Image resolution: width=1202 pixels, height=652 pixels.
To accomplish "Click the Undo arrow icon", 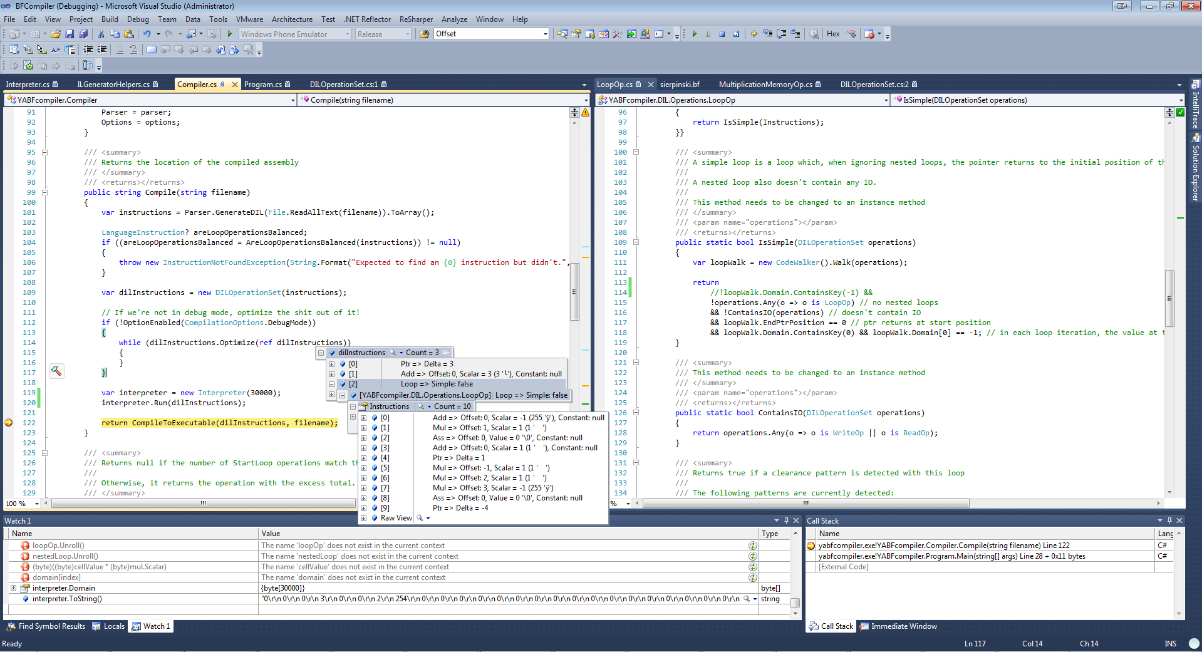I will 147,34.
